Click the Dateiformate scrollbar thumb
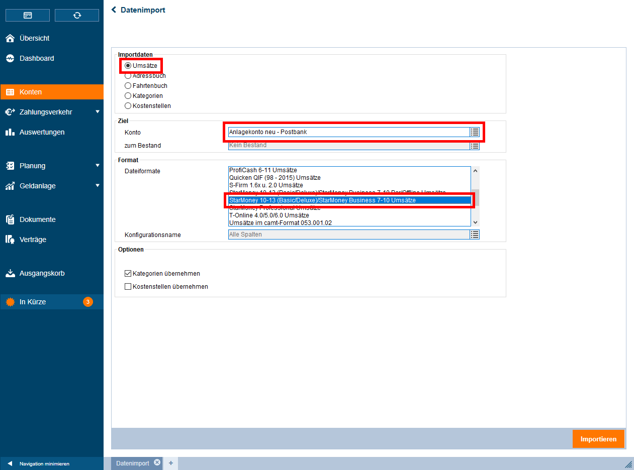 475,198
